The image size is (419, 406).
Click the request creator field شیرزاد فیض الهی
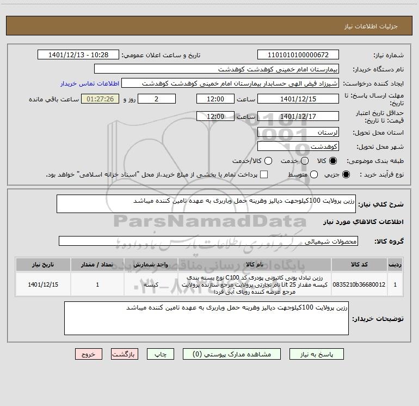[x=230, y=83]
